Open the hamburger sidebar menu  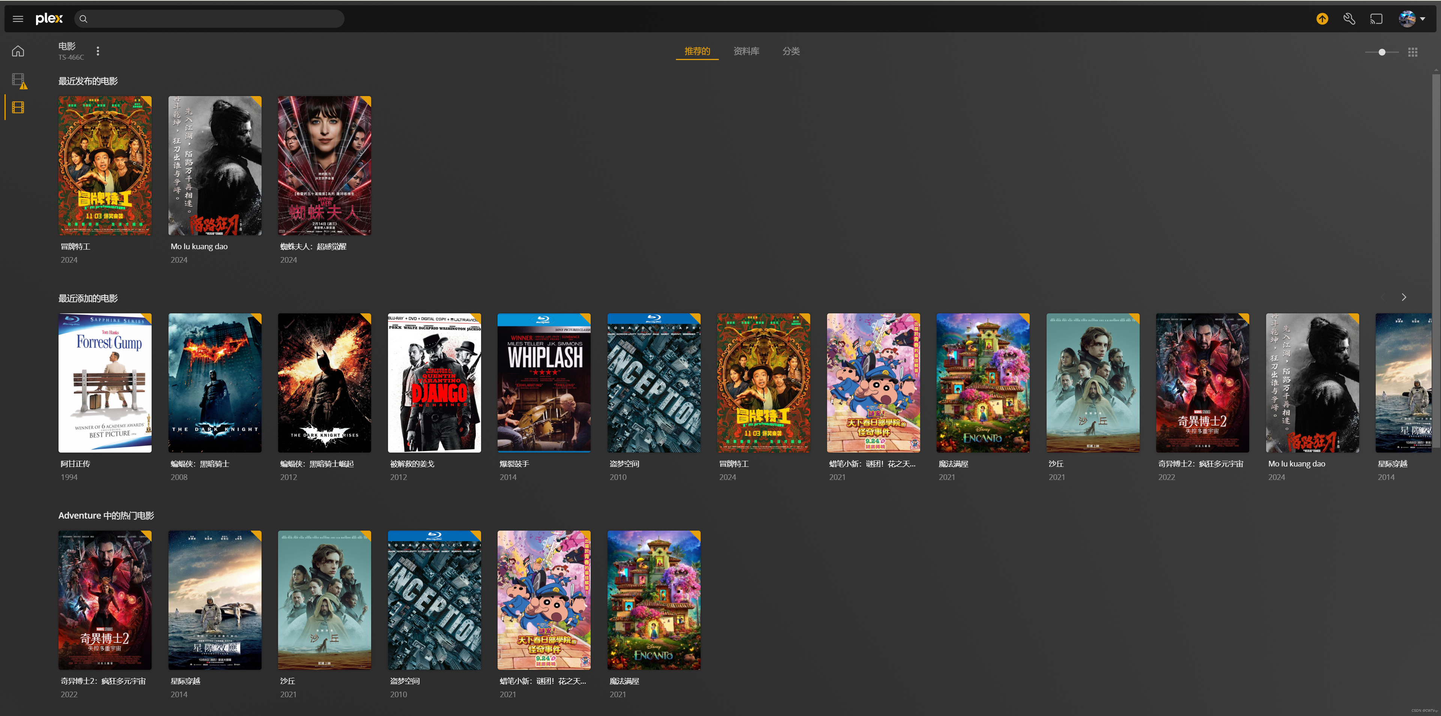(18, 19)
